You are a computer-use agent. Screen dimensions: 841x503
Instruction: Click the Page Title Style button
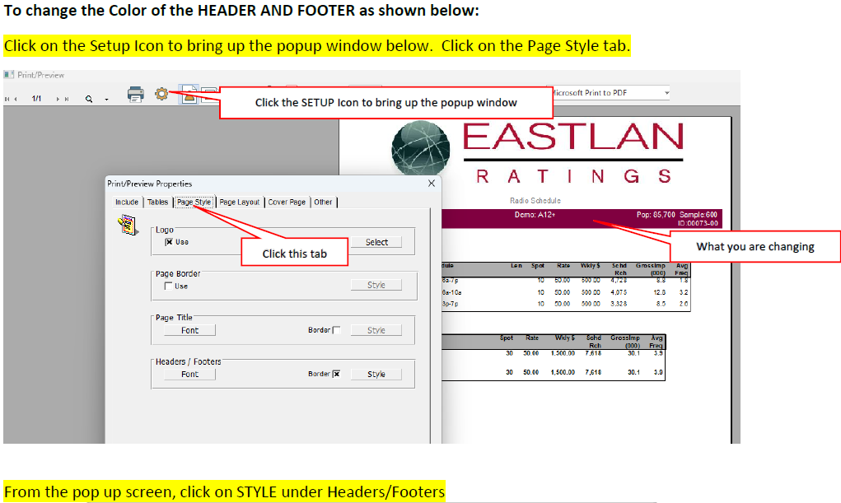(x=376, y=330)
